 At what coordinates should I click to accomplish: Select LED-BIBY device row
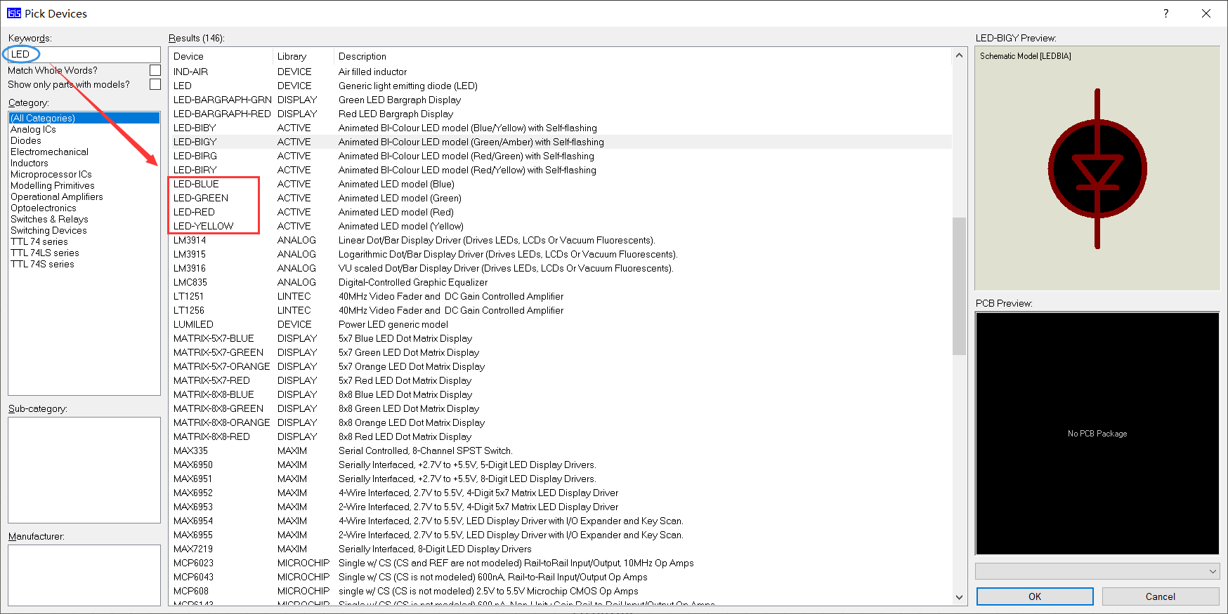click(x=561, y=128)
